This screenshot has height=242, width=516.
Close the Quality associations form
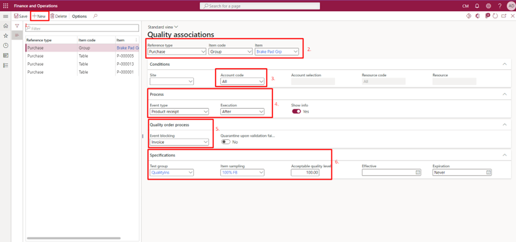click(x=512, y=16)
